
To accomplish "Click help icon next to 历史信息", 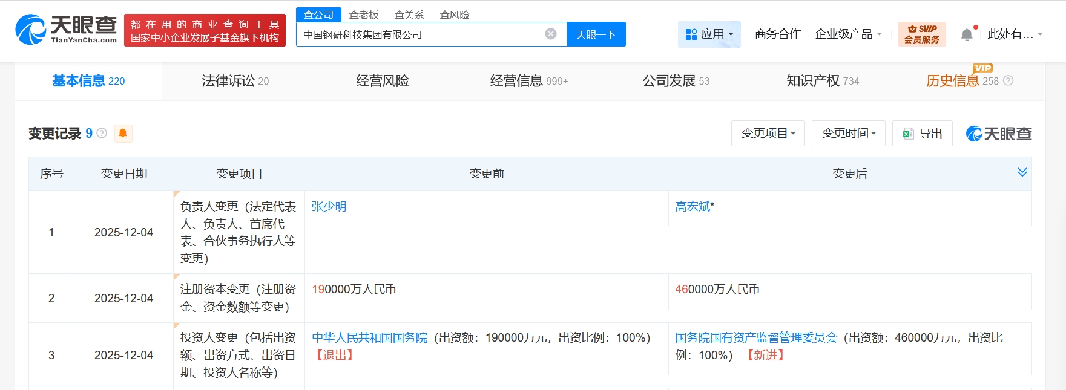I will pyautogui.click(x=1008, y=81).
